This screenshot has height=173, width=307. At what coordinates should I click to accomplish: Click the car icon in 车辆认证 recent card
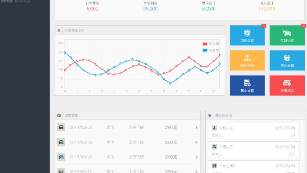click(x=215, y=147)
